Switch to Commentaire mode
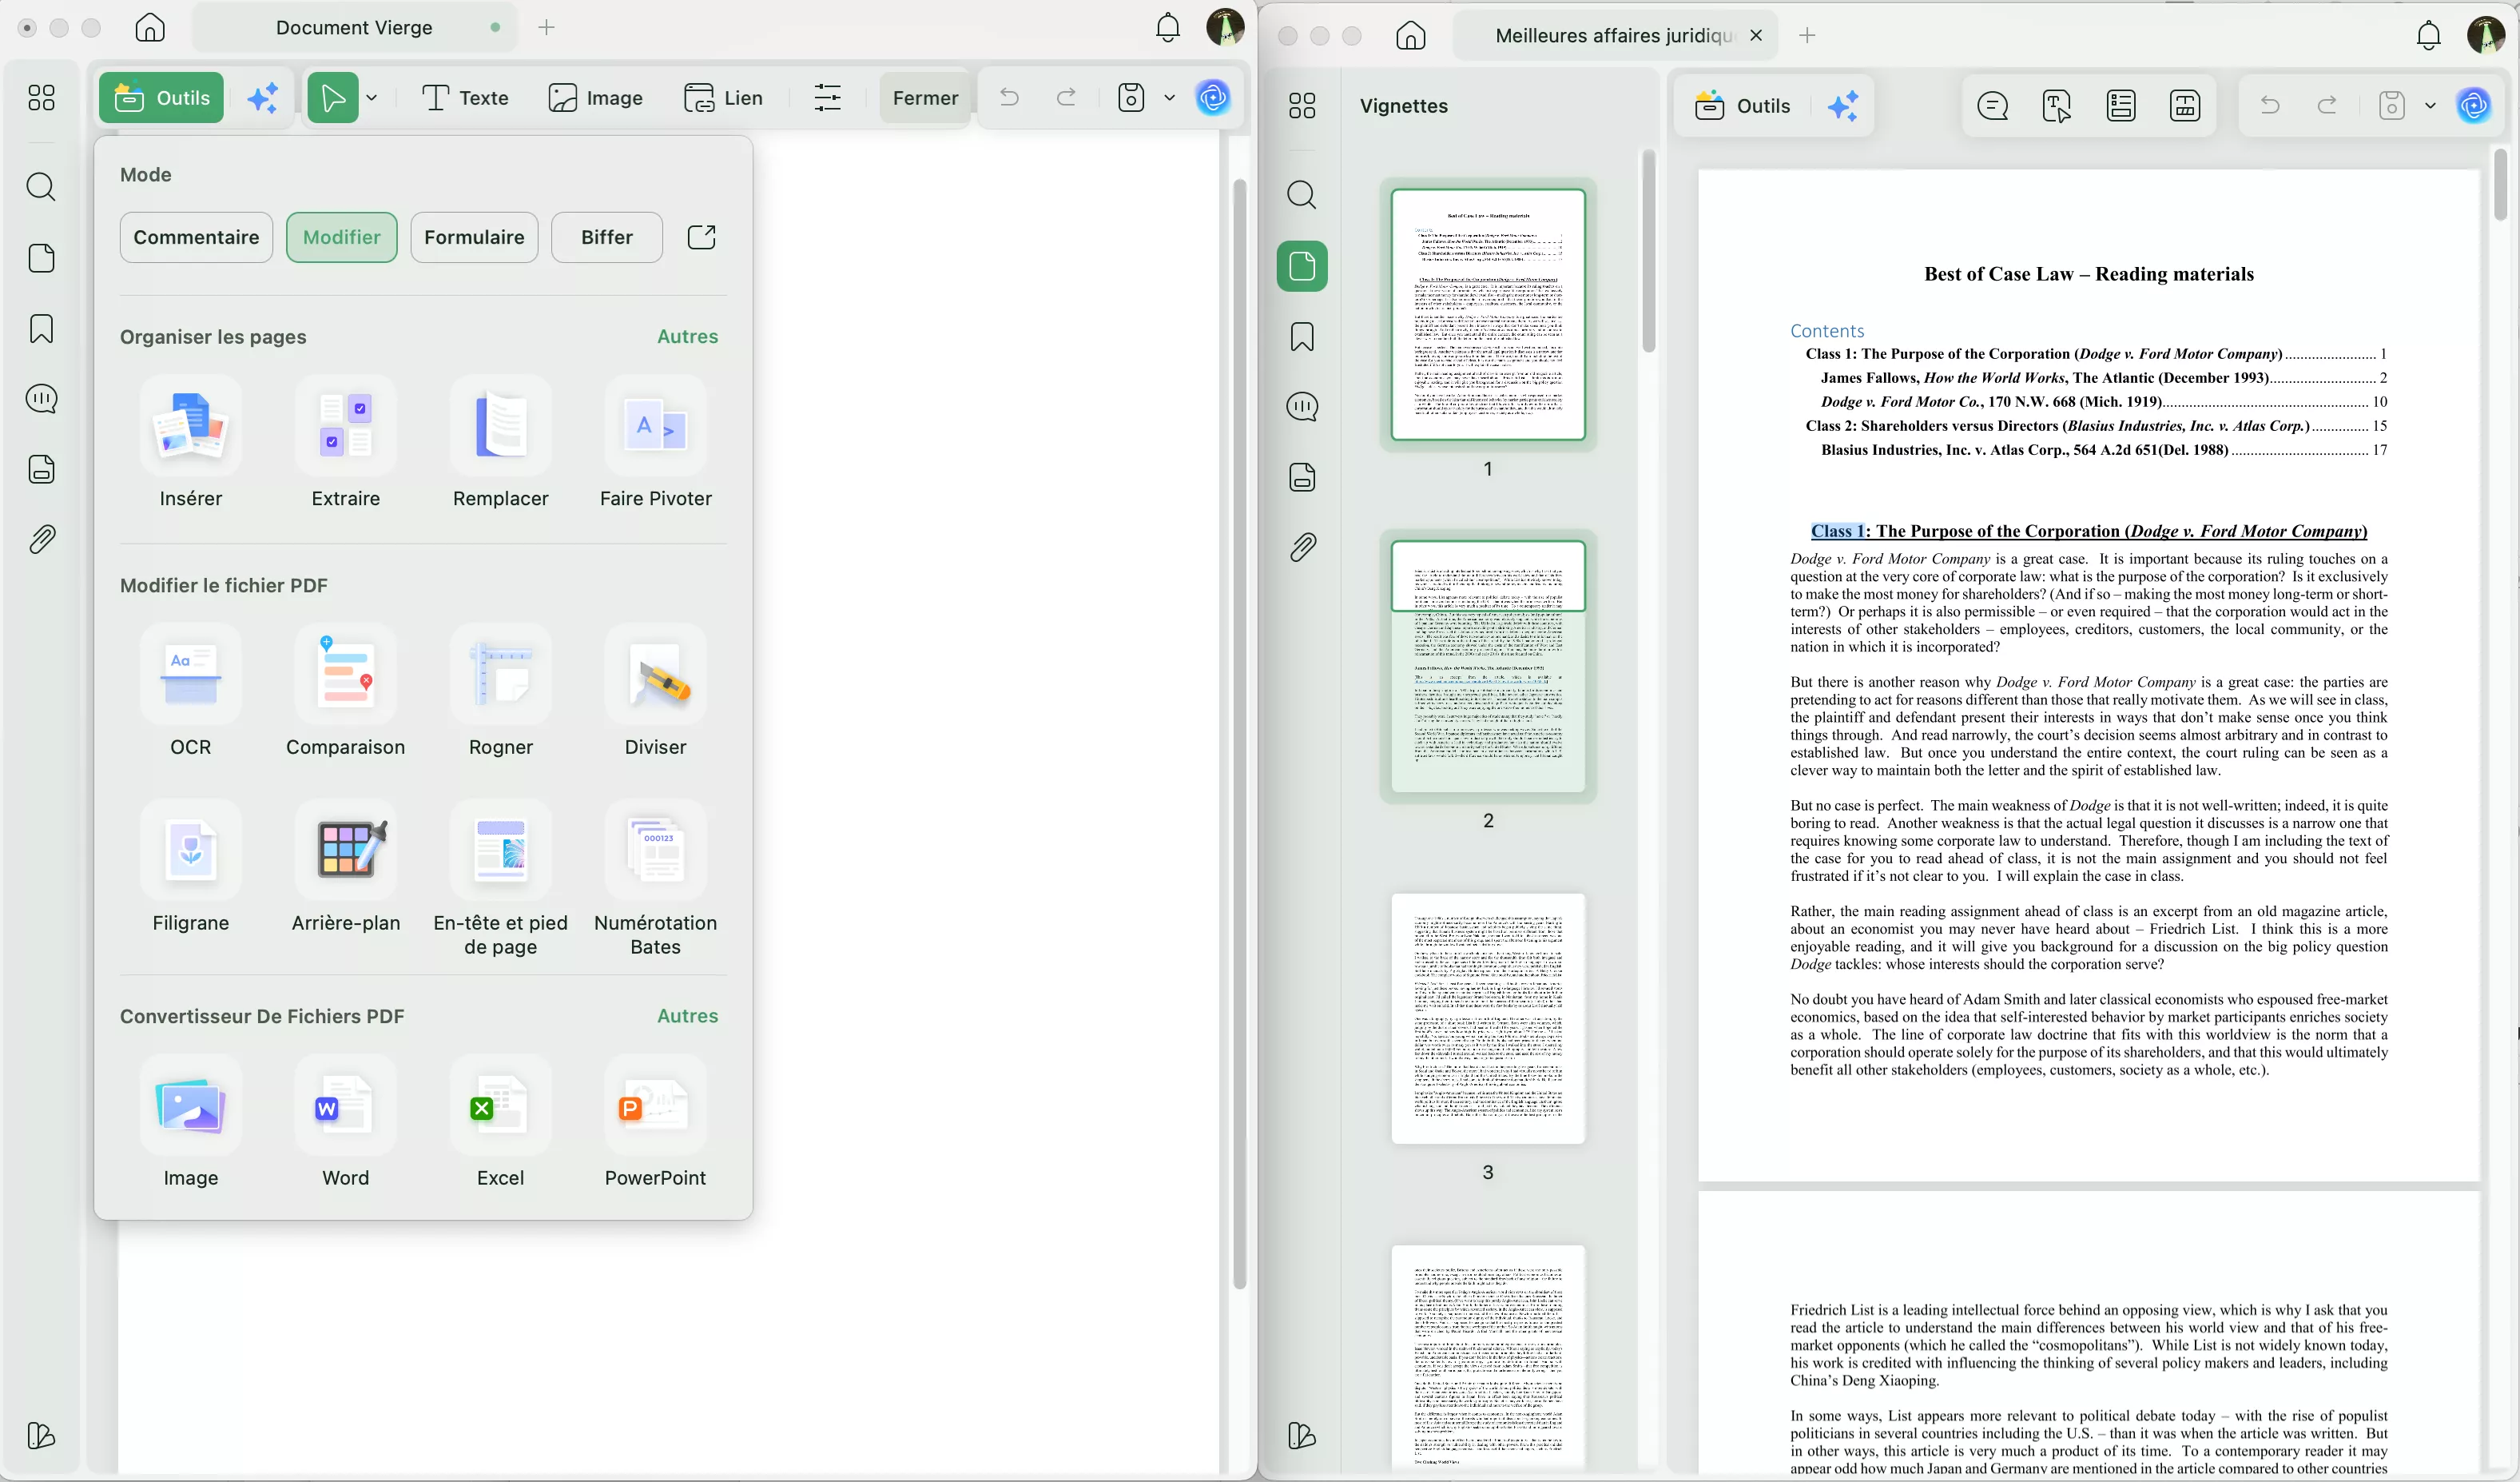The height and width of the screenshot is (1482, 2520). coord(196,237)
